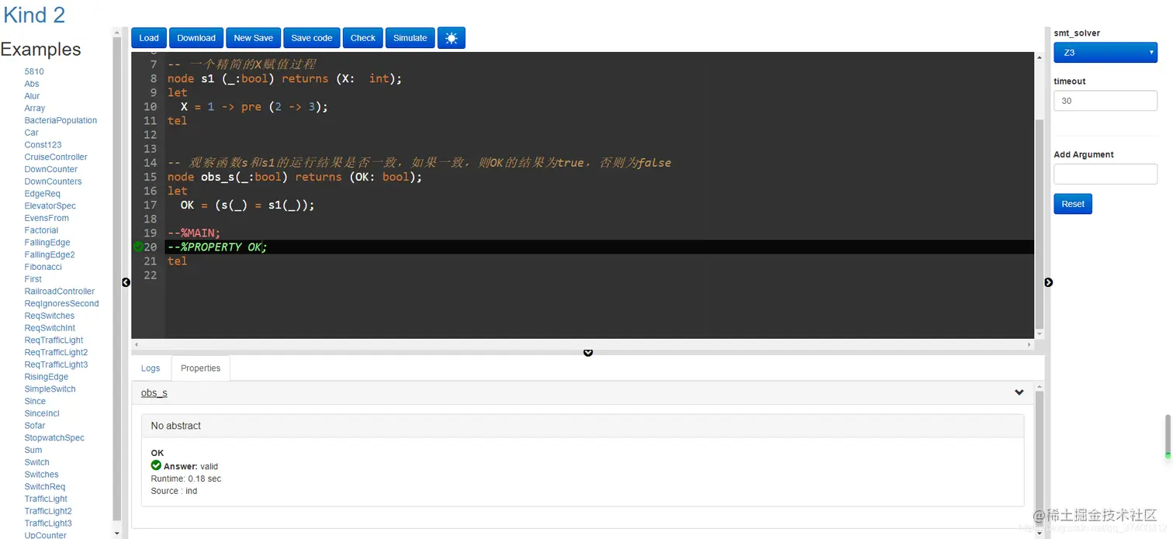Open the ReqTrafficLight2 example
The height and width of the screenshot is (539, 1173).
point(56,352)
